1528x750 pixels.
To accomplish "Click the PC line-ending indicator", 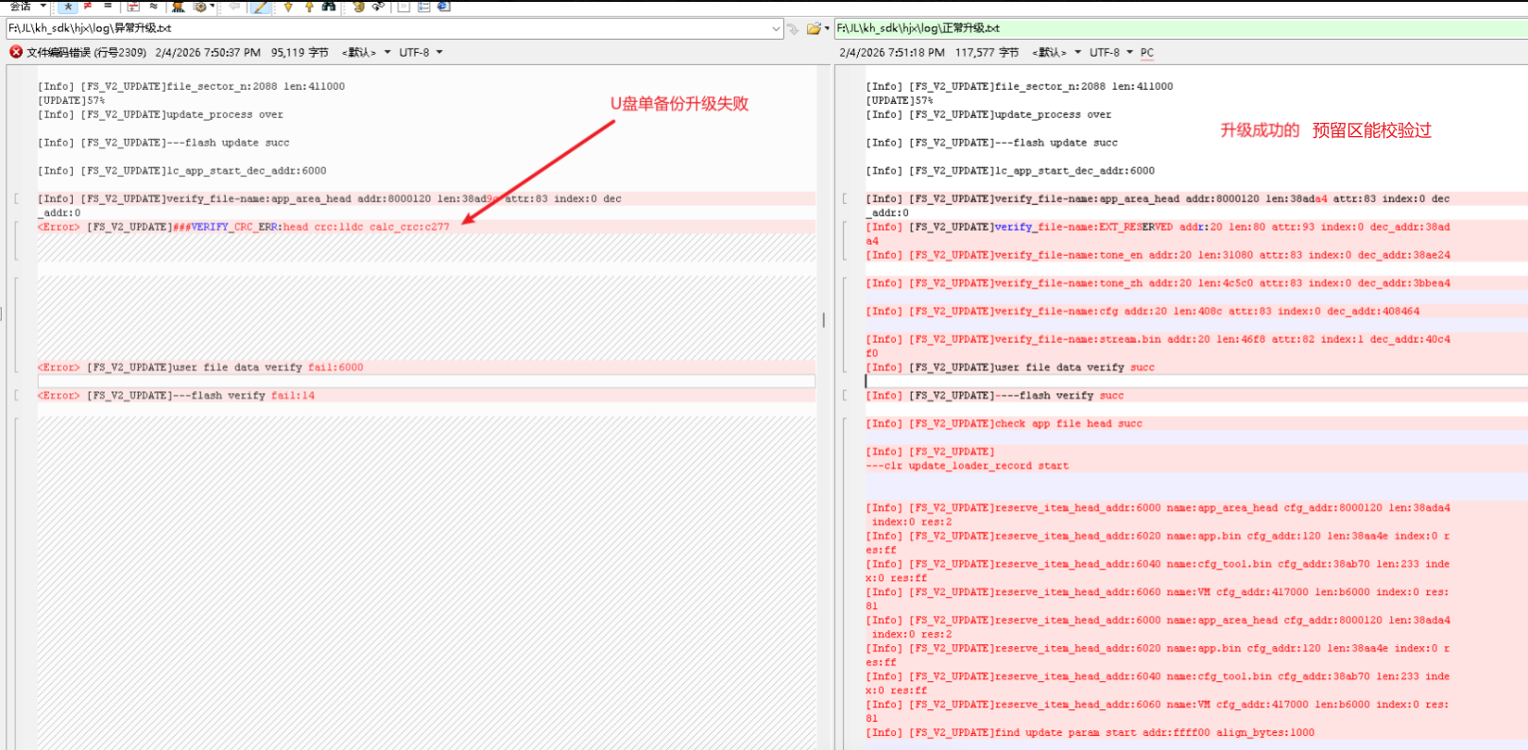I will click(x=1147, y=53).
